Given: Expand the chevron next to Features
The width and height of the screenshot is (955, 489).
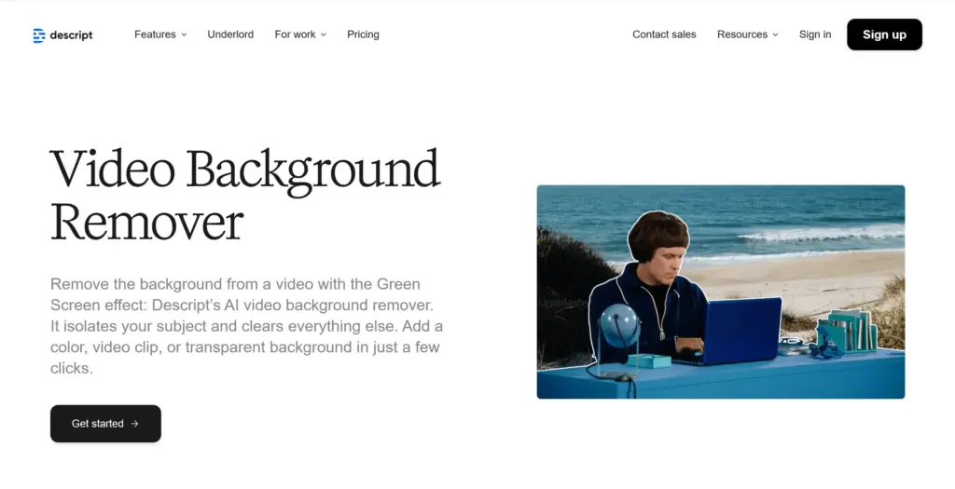Looking at the screenshot, I should pyautogui.click(x=184, y=35).
